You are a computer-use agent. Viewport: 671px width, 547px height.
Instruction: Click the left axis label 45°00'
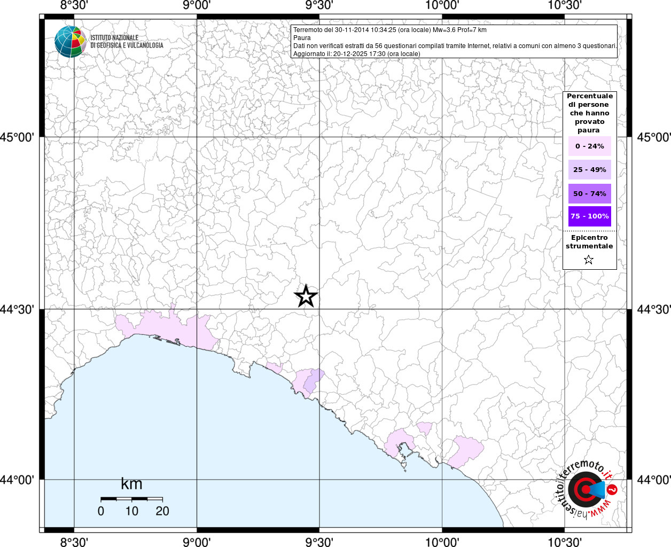(x=17, y=137)
